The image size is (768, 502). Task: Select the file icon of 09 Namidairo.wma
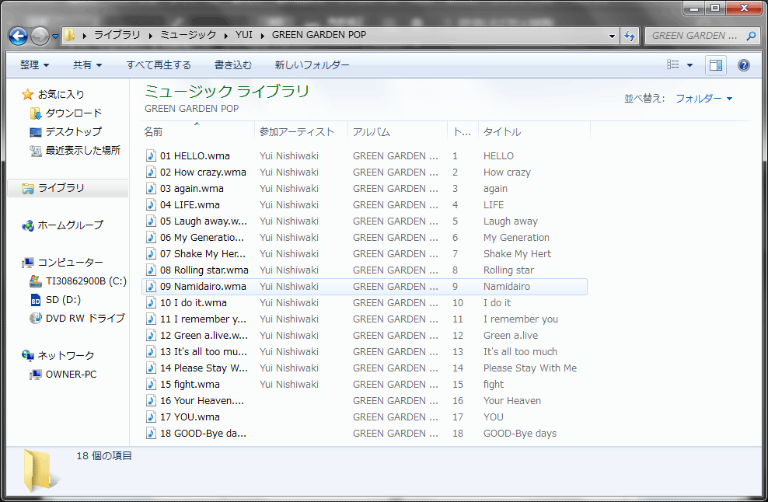152,287
